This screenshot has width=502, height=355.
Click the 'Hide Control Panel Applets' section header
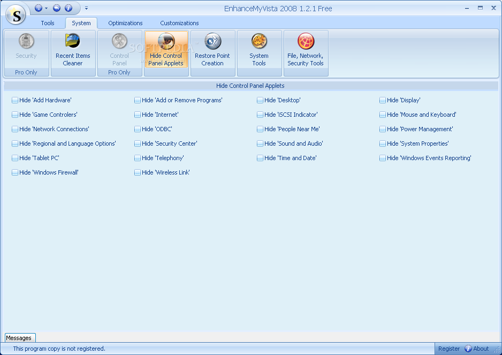250,86
